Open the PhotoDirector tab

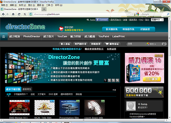coord(32,36)
